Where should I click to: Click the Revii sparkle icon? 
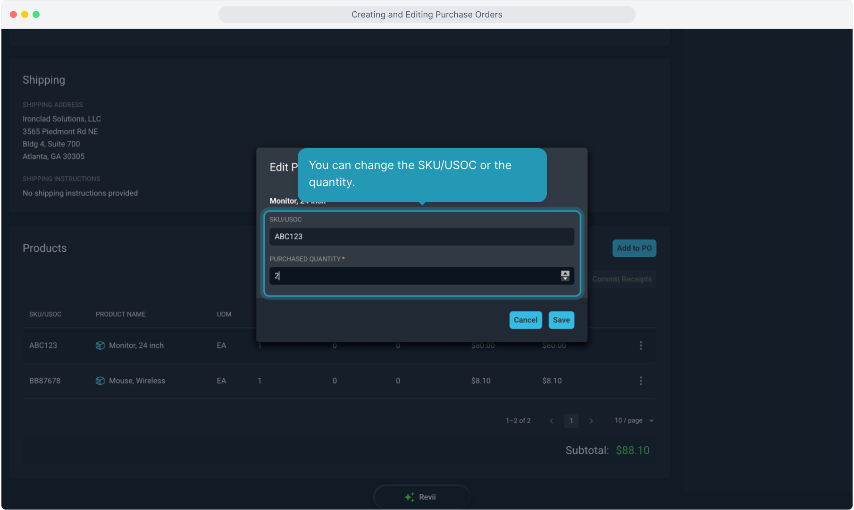(x=410, y=497)
